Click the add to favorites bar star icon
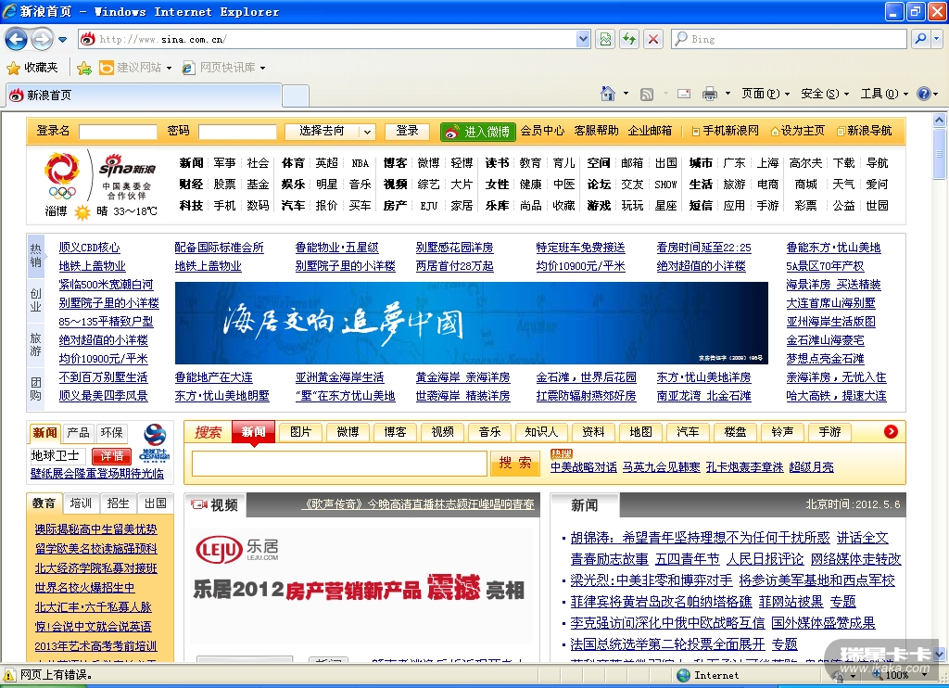The width and height of the screenshot is (949, 688). 84,68
